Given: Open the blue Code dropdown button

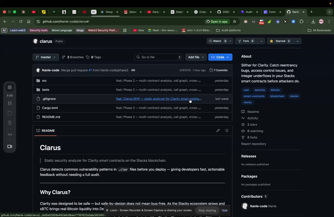Looking at the screenshot, I should 220,57.
